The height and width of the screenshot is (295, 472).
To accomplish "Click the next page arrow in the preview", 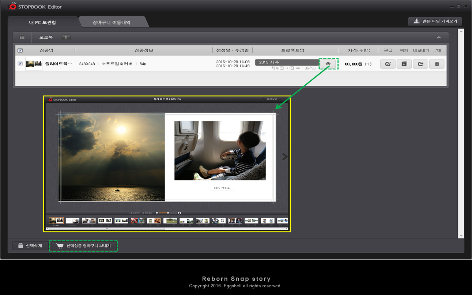I will tap(285, 157).
